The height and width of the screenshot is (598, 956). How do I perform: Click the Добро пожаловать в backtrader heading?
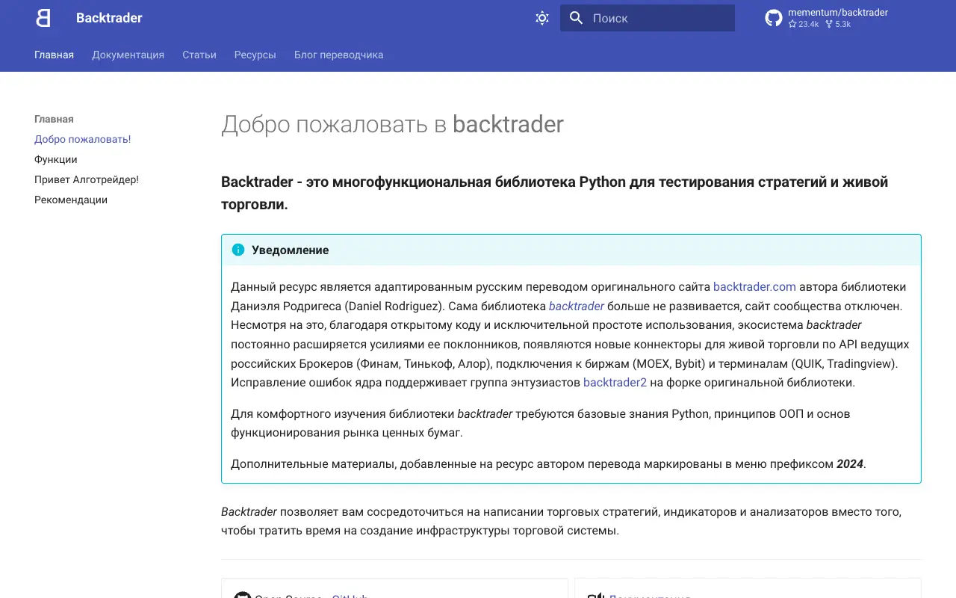(x=392, y=124)
